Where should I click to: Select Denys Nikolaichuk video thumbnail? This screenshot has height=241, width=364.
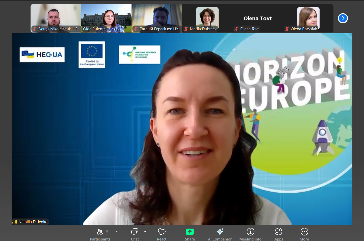click(x=56, y=18)
